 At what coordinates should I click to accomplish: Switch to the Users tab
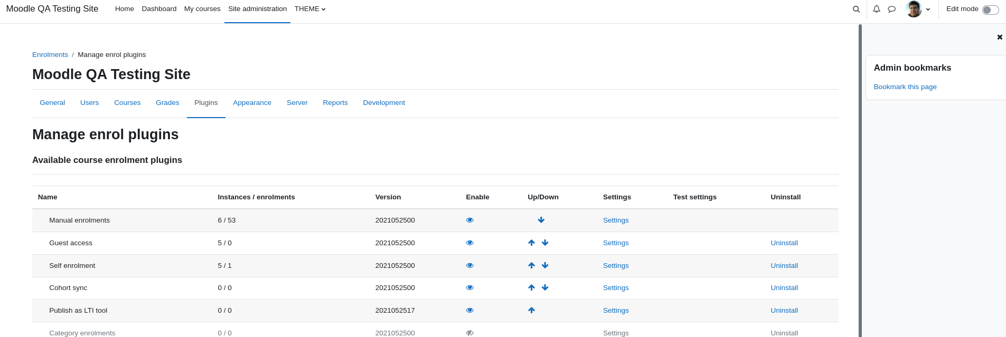click(x=89, y=103)
